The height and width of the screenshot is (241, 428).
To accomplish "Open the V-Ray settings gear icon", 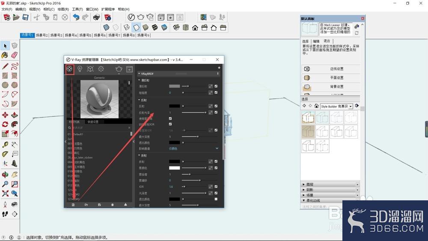I will [x=101, y=69].
